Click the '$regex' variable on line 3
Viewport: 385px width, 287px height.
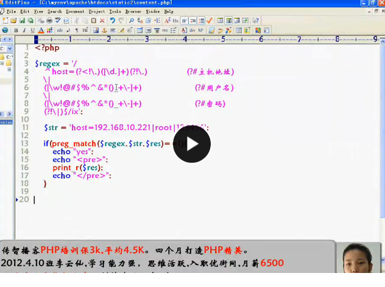coord(48,63)
